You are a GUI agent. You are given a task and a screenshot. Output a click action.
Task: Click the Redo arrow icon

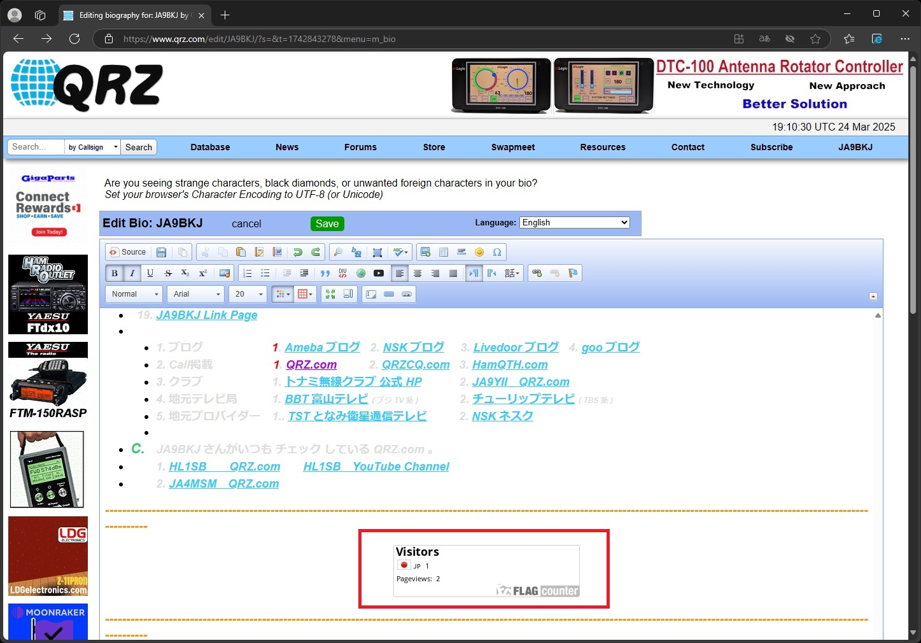click(x=315, y=252)
